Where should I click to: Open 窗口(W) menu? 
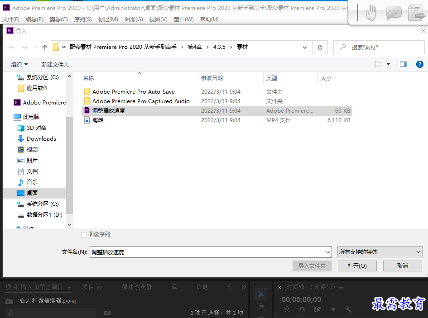tap(184, 19)
